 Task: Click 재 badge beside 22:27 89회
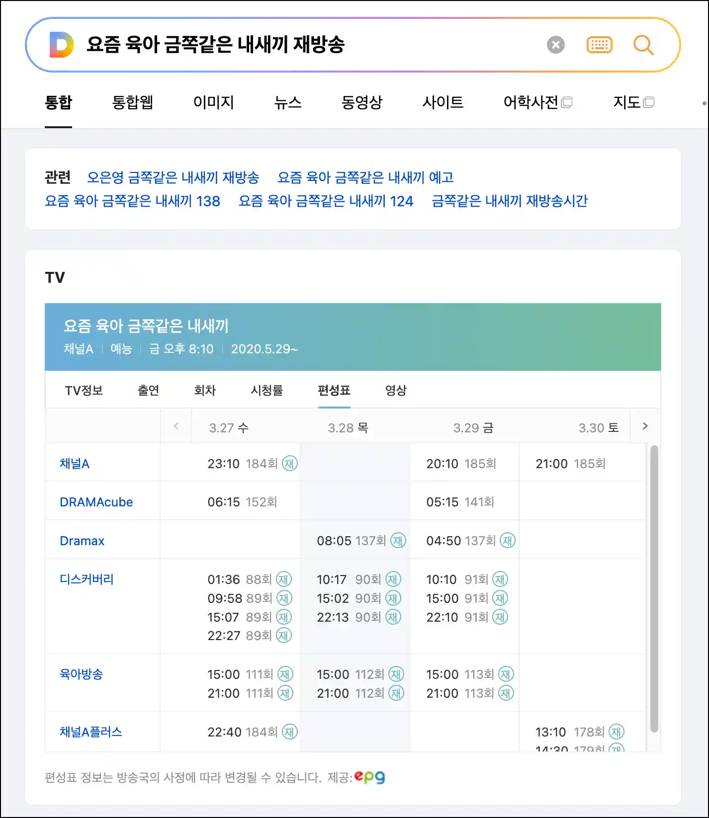click(284, 636)
